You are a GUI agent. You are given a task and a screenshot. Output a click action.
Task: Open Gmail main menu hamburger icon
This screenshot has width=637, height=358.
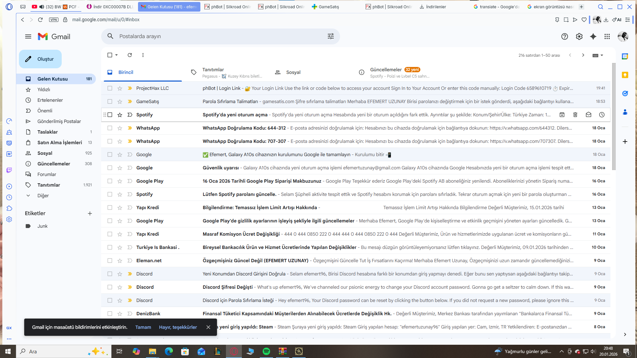pyautogui.click(x=28, y=36)
